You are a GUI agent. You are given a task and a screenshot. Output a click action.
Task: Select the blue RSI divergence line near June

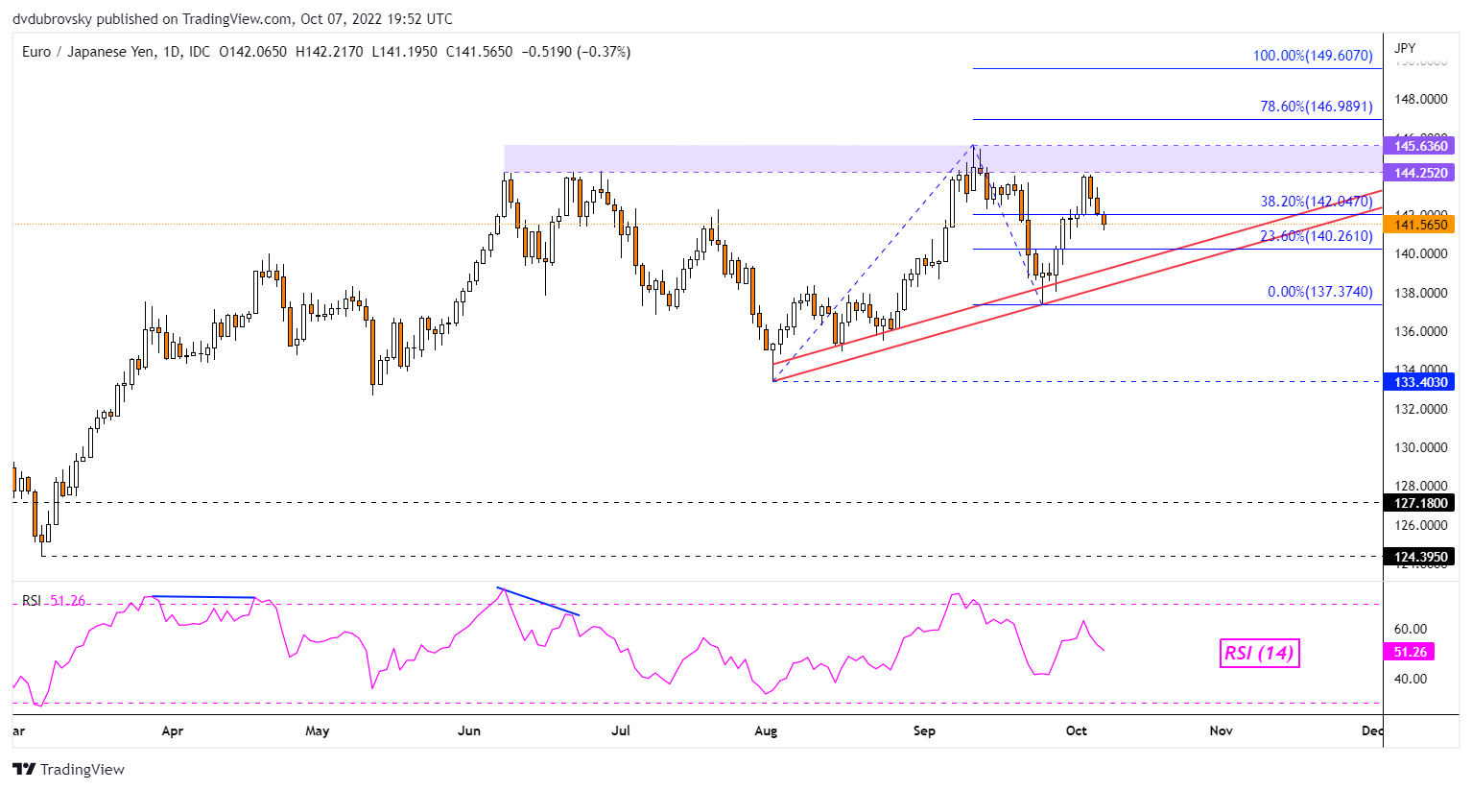(x=538, y=601)
